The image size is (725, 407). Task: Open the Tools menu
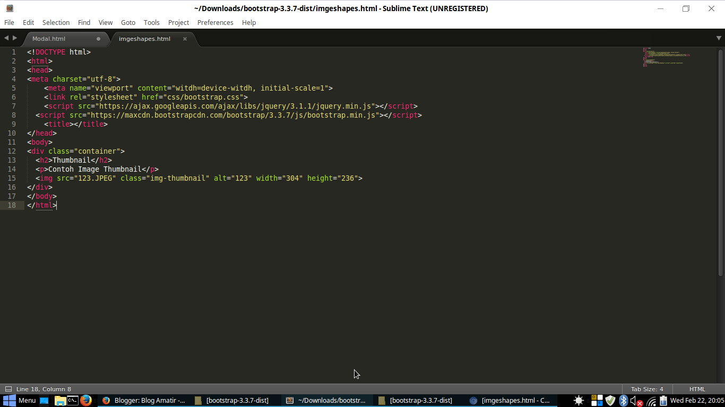pos(152,23)
